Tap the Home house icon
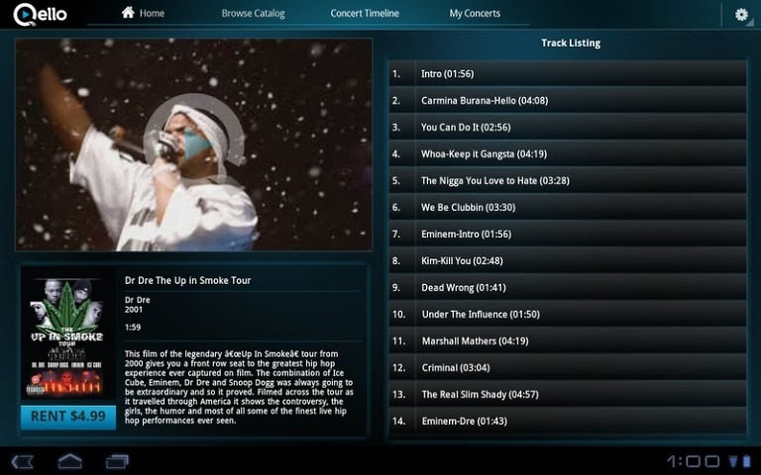 (x=128, y=13)
